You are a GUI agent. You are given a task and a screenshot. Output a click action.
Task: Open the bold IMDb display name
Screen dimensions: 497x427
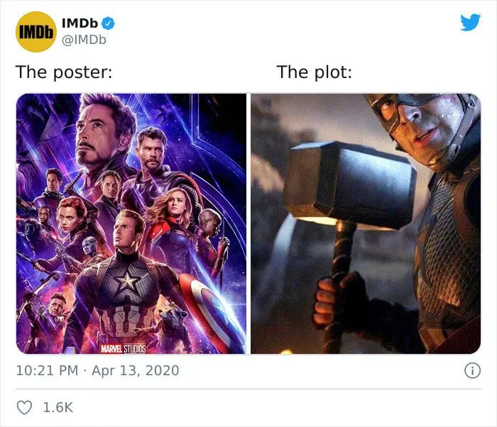pyautogui.click(x=80, y=23)
